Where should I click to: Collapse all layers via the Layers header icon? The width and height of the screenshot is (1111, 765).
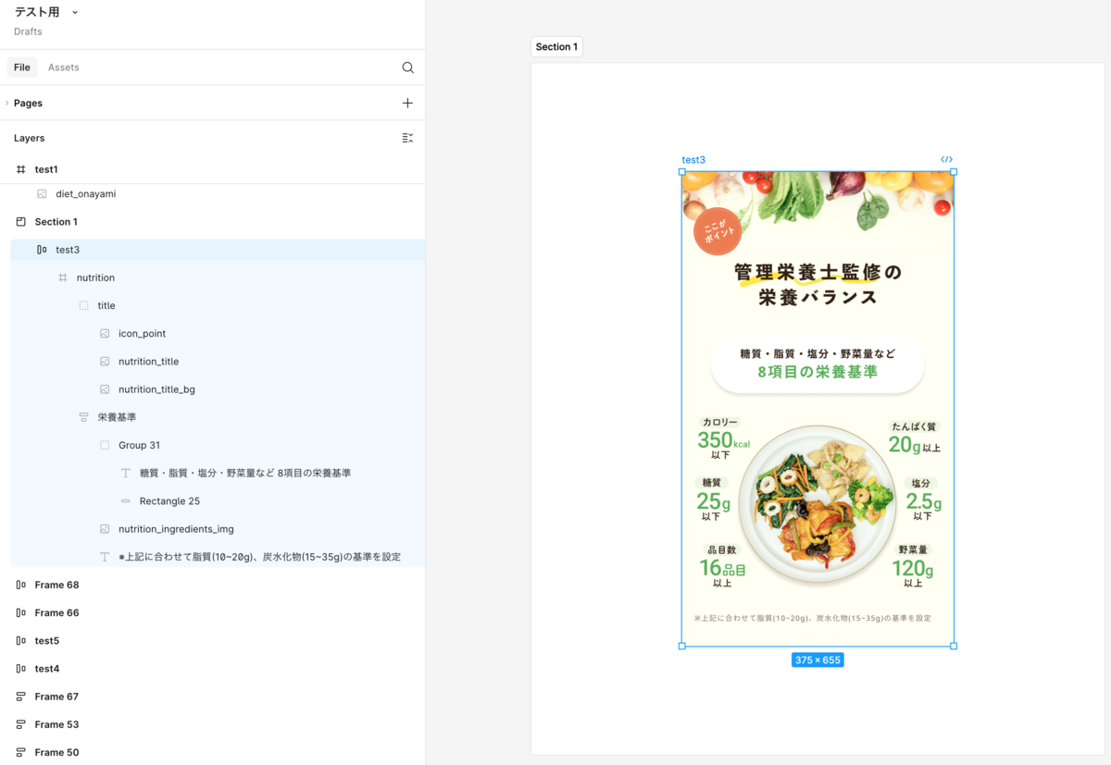pos(407,138)
